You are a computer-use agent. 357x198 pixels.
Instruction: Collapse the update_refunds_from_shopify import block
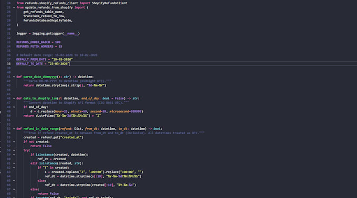(14, 7)
